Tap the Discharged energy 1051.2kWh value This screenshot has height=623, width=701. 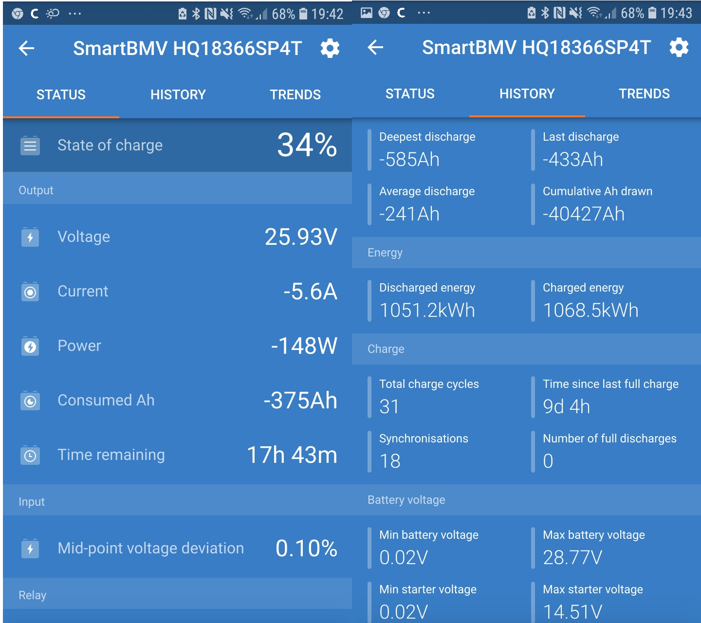(427, 311)
